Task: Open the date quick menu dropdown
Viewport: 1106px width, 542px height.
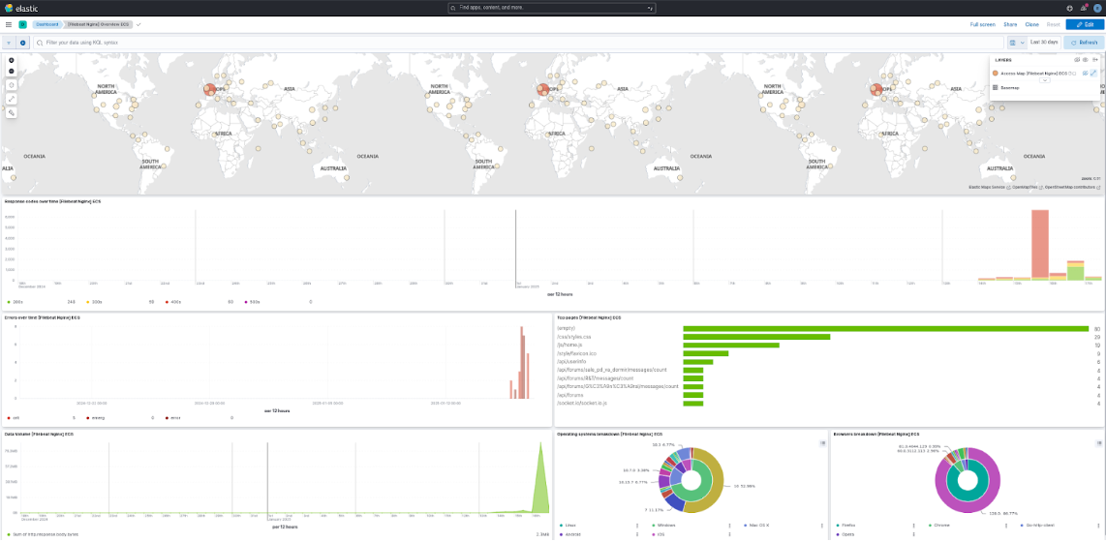Action: pyautogui.click(x=1015, y=43)
